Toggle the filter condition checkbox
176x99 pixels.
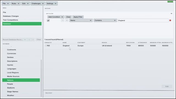[48, 20]
